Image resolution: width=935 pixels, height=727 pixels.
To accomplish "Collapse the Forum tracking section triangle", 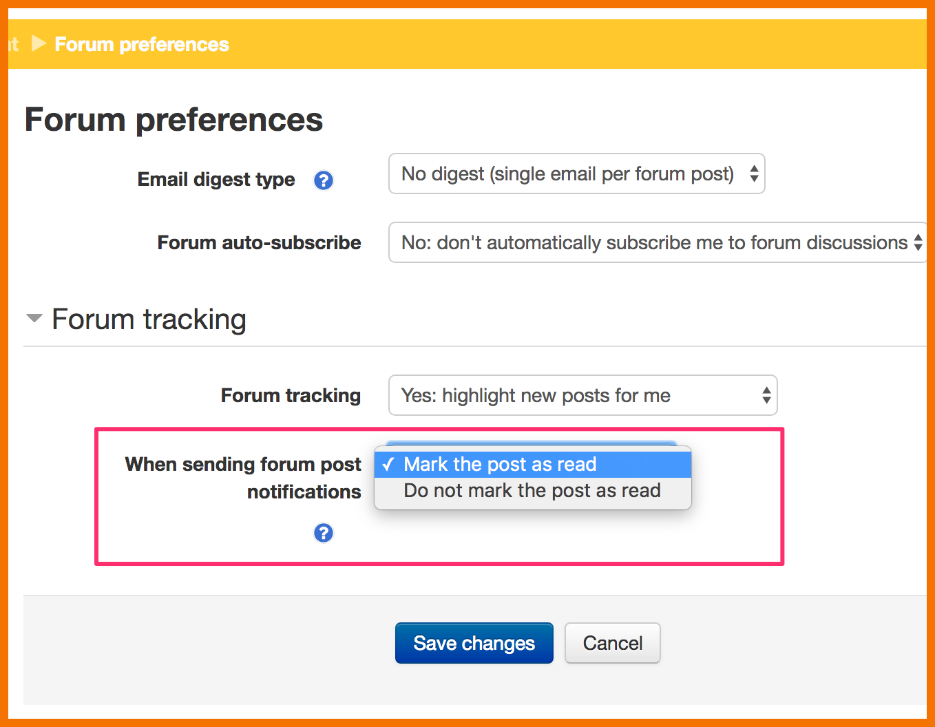I will click(34, 318).
